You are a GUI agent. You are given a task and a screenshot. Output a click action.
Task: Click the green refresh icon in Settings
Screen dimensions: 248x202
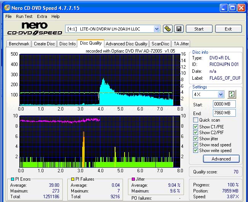pos(231,94)
